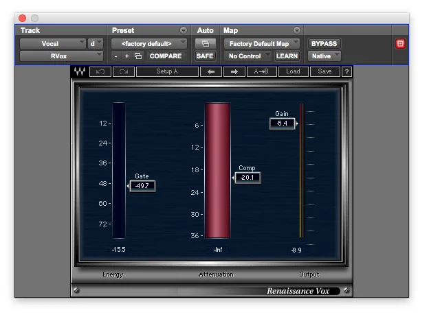The height and width of the screenshot is (317, 429).
Task: Go to previous preset with left arrow
Action: [x=211, y=72]
